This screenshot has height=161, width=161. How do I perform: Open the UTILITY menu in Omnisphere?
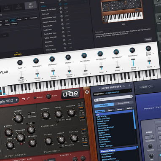point(146,87)
